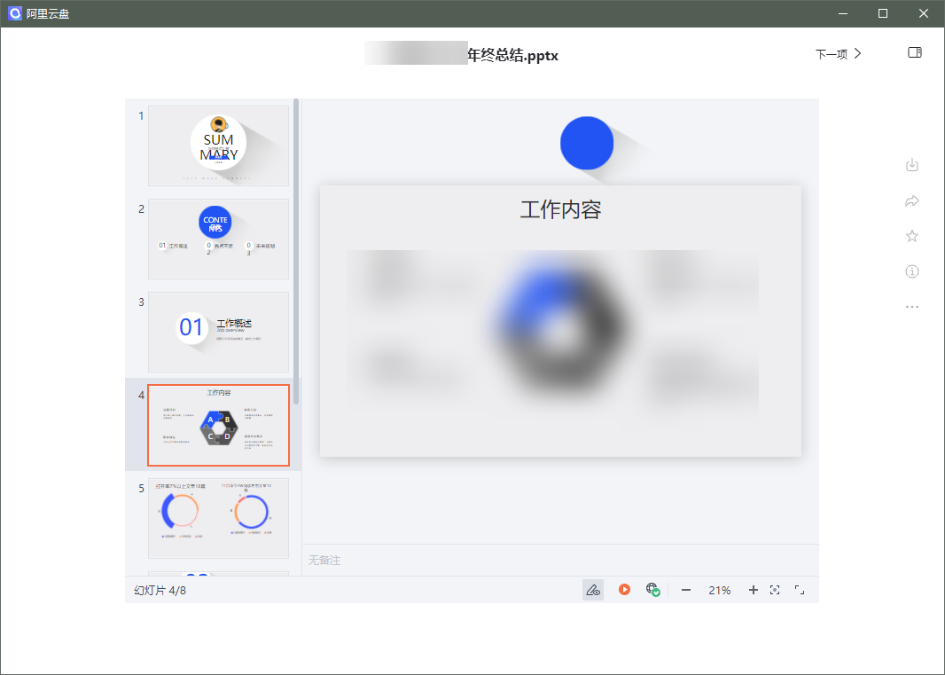Select slide 4 工作内容 thumbnail
Image resolution: width=945 pixels, height=675 pixels.
point(218,425)
